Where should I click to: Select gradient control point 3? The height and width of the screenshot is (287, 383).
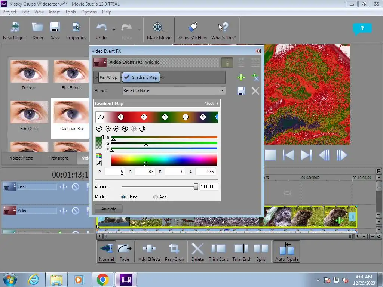[x=165, y=117]
